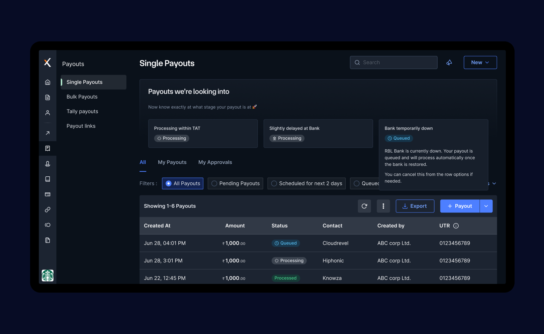
Task: Click the announcements megaphone icon
Action: point(449,62)
